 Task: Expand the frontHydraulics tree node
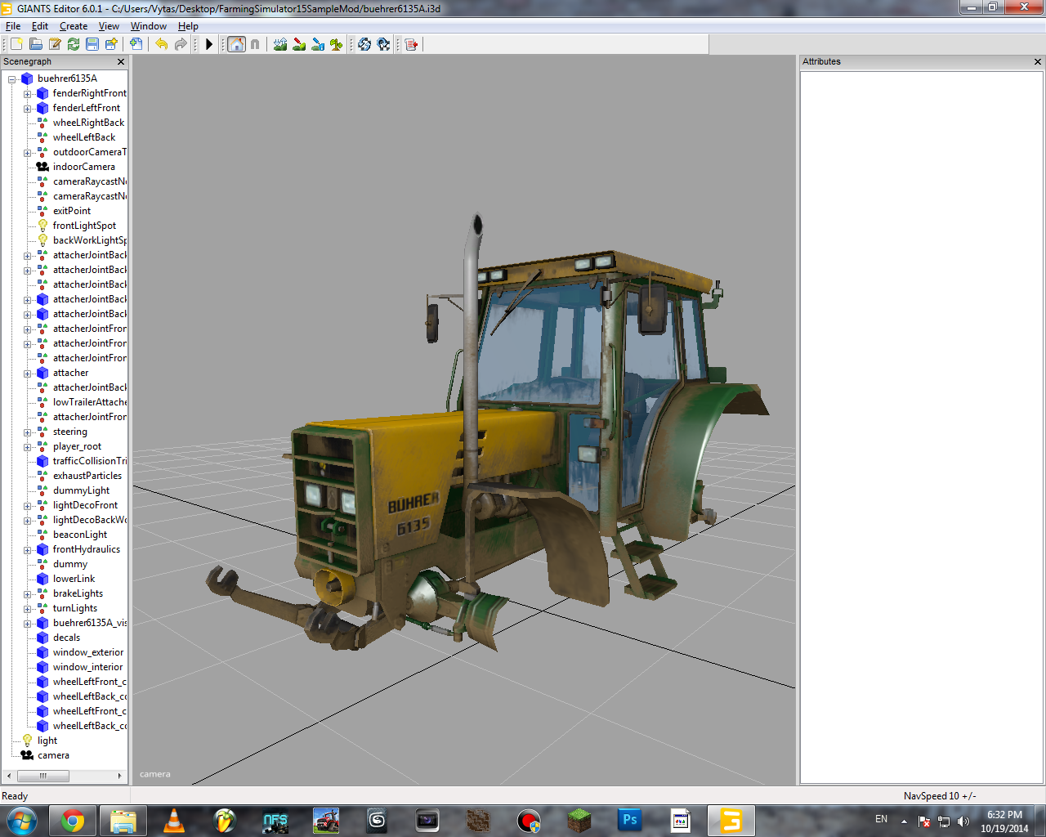click(27, 550)
